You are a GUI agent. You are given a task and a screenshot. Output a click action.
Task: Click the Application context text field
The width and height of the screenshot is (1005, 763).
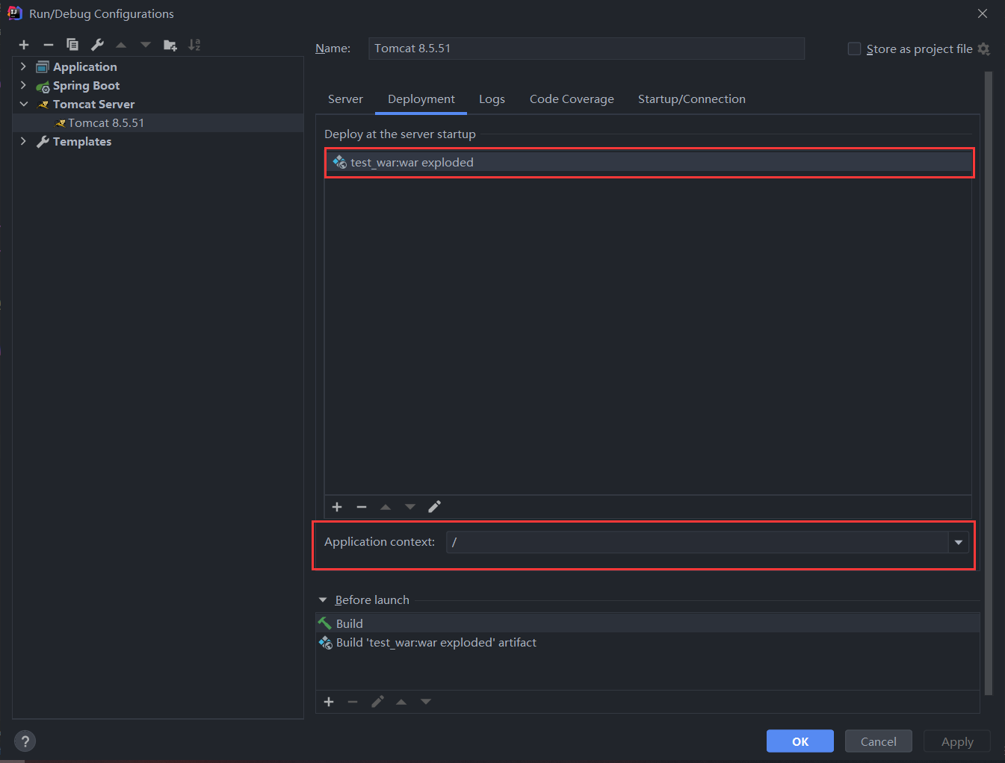(697, 542)
